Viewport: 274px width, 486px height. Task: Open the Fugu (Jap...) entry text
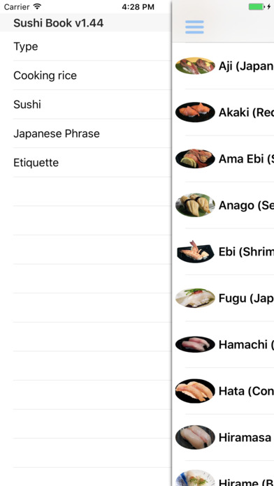pyautogui.click(x=246, y=298)
